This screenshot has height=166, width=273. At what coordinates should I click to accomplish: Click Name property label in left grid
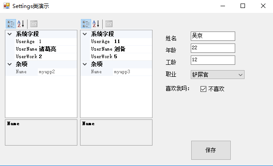21,72
